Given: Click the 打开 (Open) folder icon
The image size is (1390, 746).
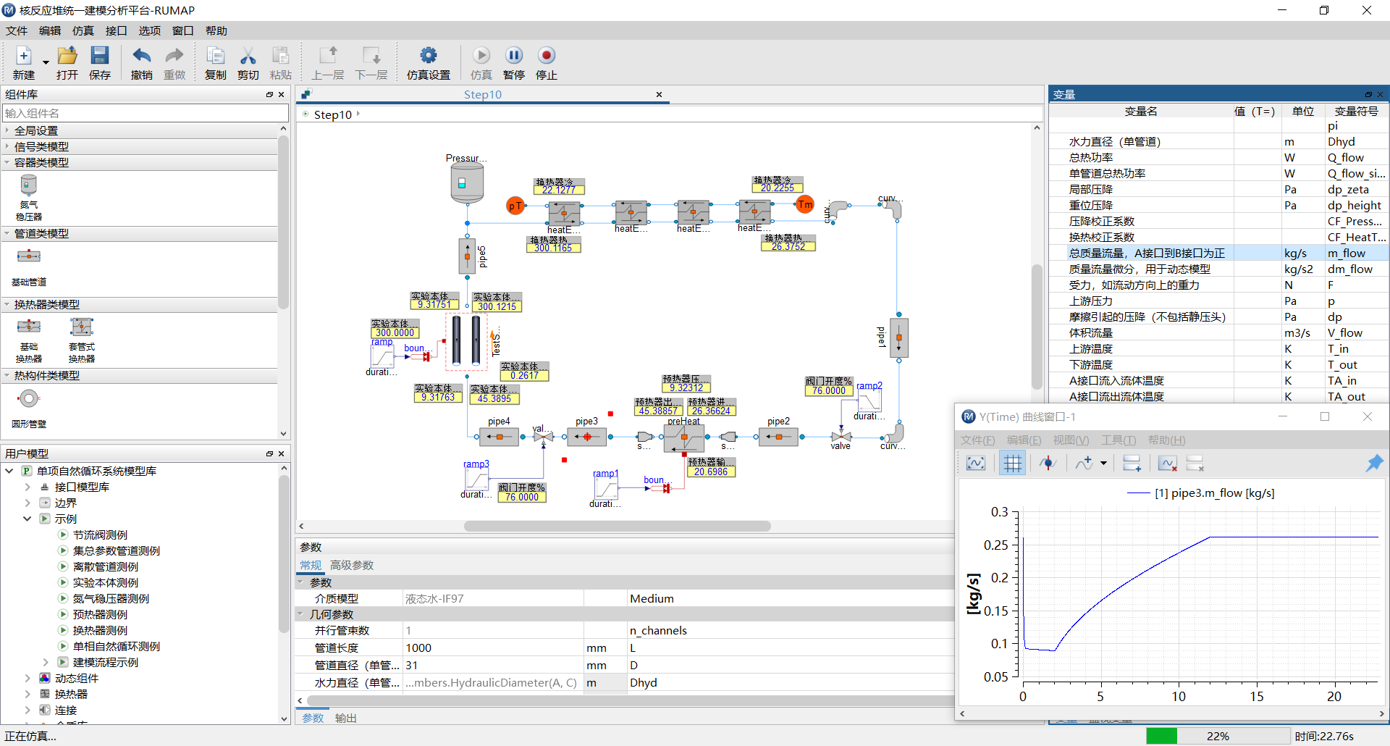Looking at the screenshot, I should pyautogui.click(x=67, y=56).
